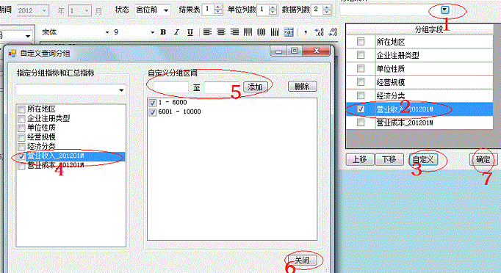501x273 pixels.
Task: Click the 添加 button
Action: click(x=256, y=87)
